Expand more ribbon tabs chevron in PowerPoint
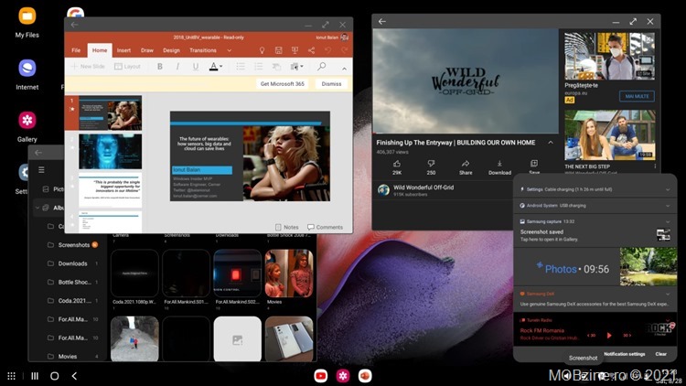This screenshot has width=686, height=386. click(x=229, y=51)
